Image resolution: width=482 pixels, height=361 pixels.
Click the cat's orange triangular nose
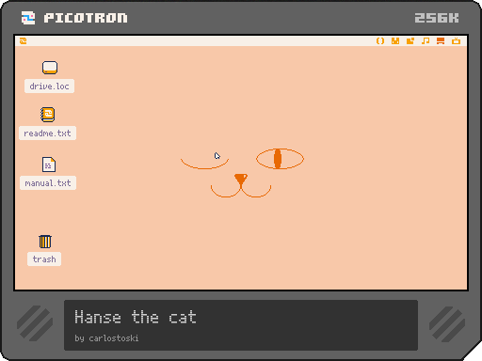241,180
